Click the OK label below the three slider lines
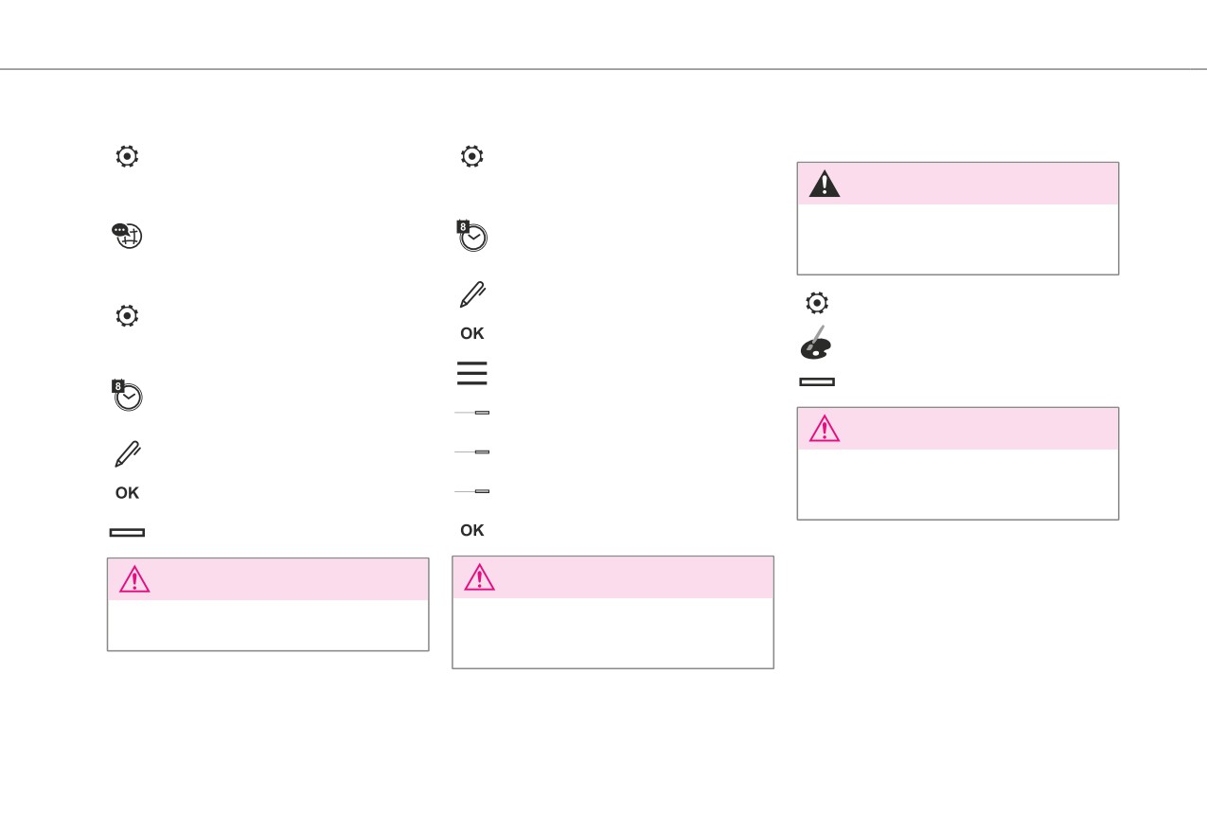 472,530
